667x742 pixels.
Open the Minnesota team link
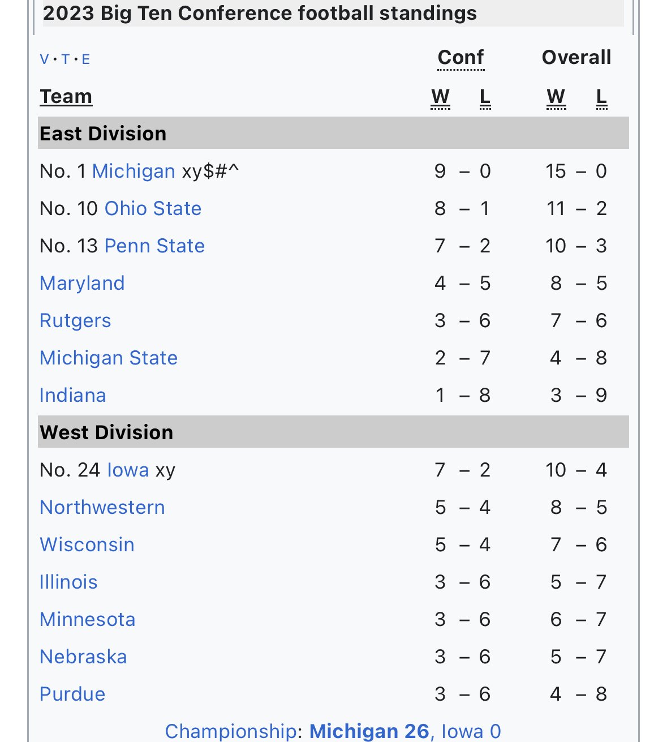(x=87, y=619)
